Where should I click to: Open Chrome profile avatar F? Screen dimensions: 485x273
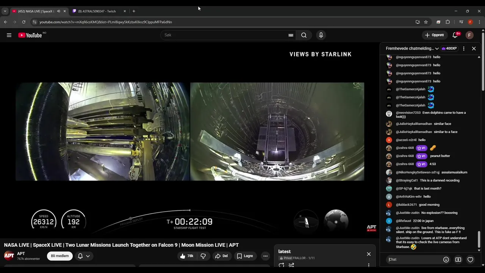470,22
